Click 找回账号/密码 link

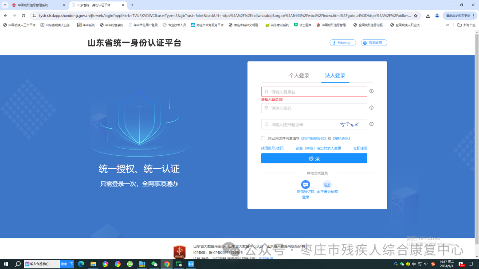point(272,148)
